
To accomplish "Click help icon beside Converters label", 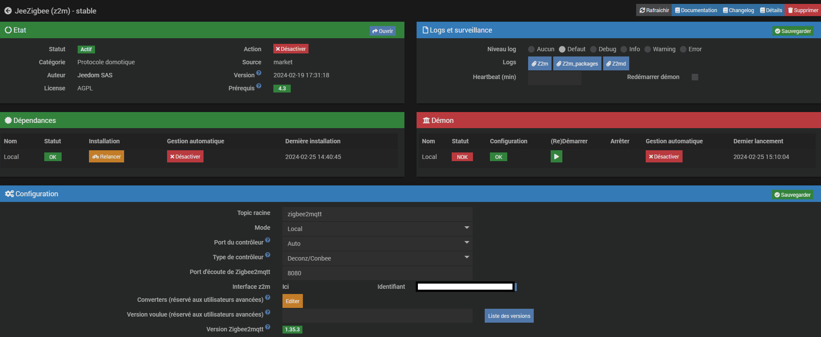I will pos(268,297).
